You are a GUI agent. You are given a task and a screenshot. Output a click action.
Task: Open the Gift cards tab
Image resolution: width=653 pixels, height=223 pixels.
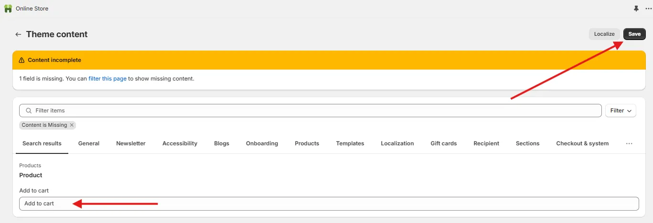[x=443, y=143]
